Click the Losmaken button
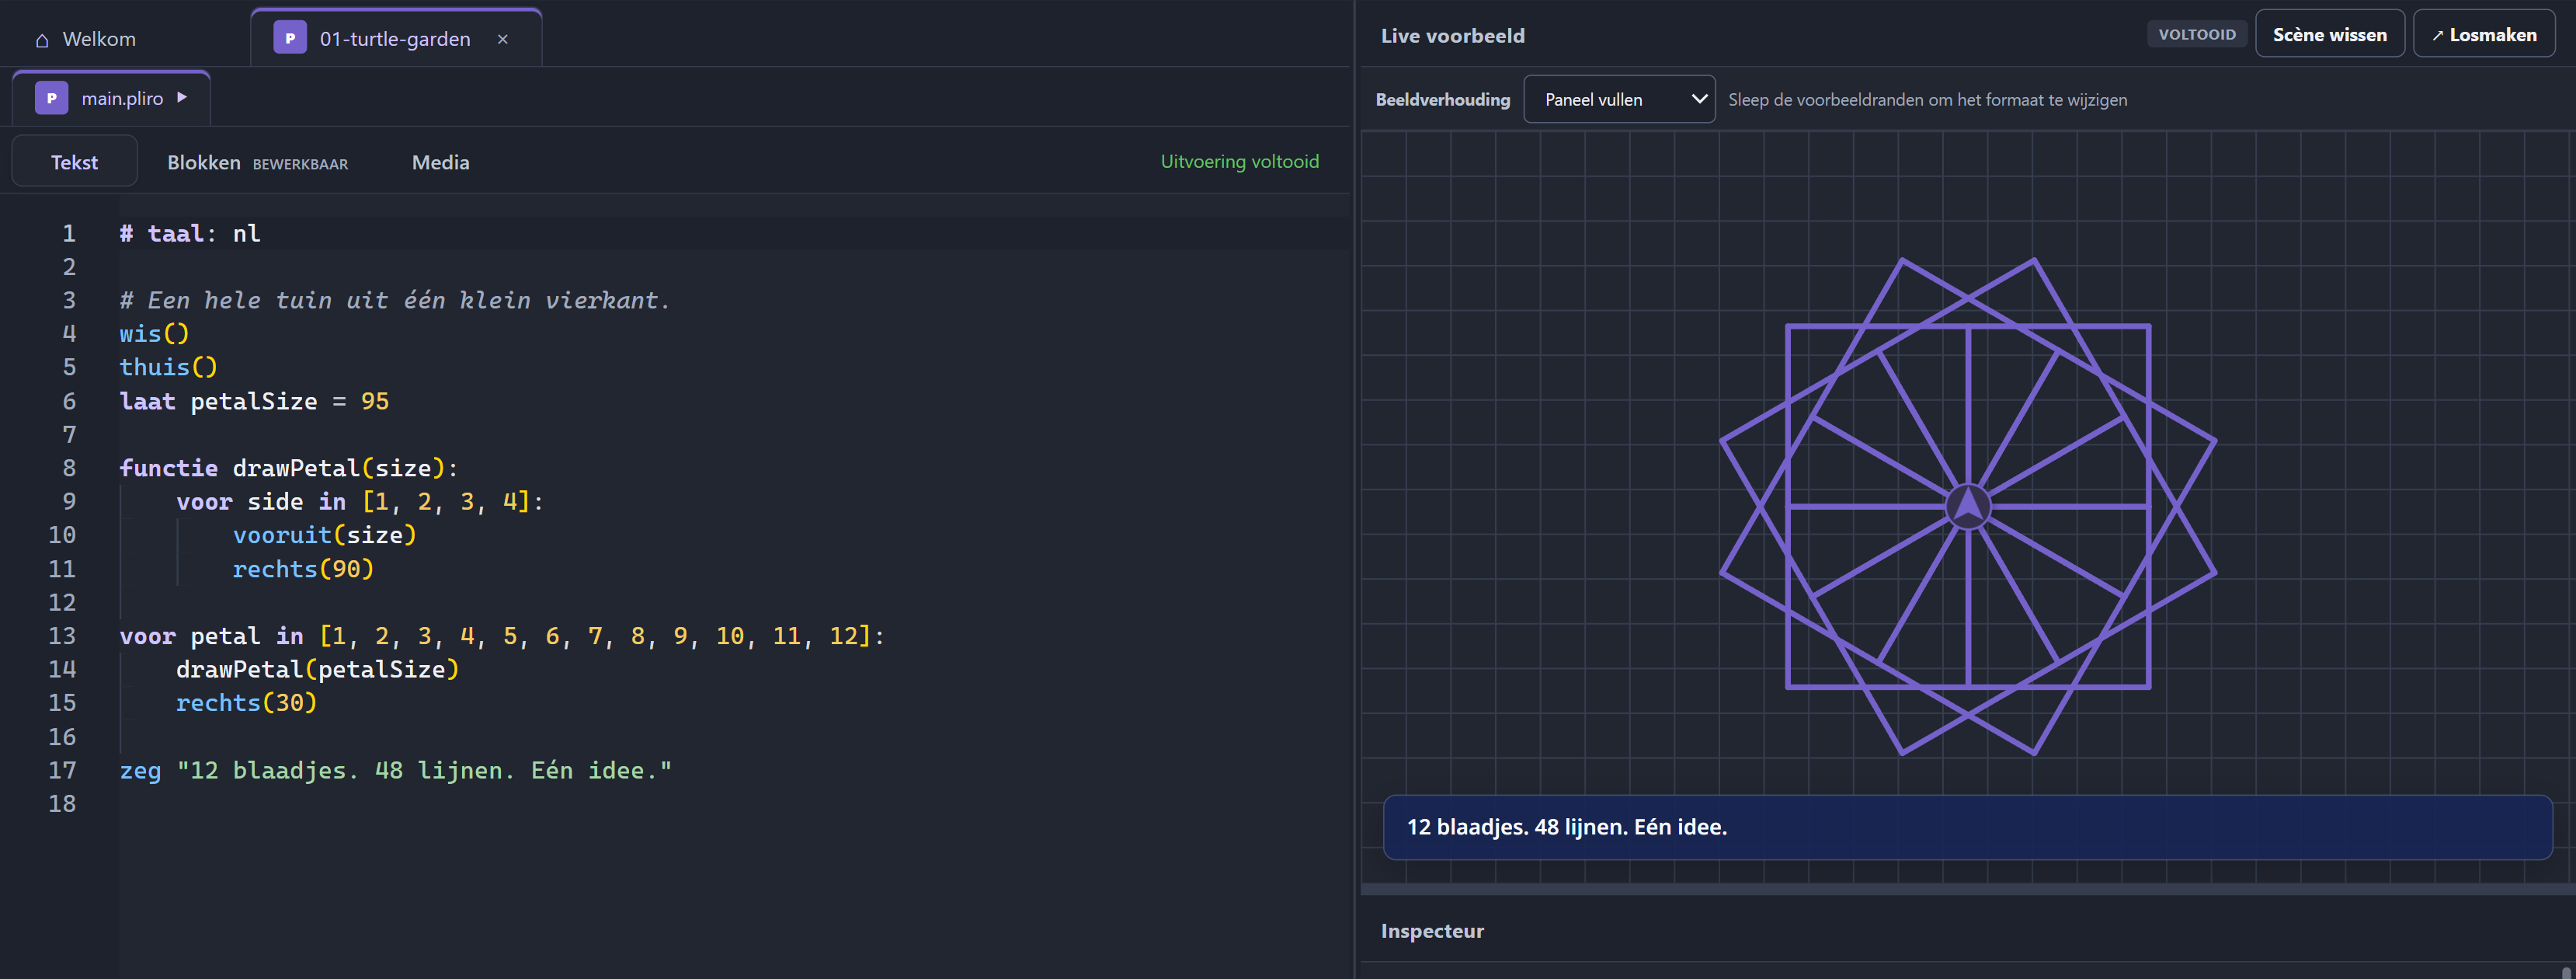The height and width of the screenshot is (979, 2576). coord(2484,34)
